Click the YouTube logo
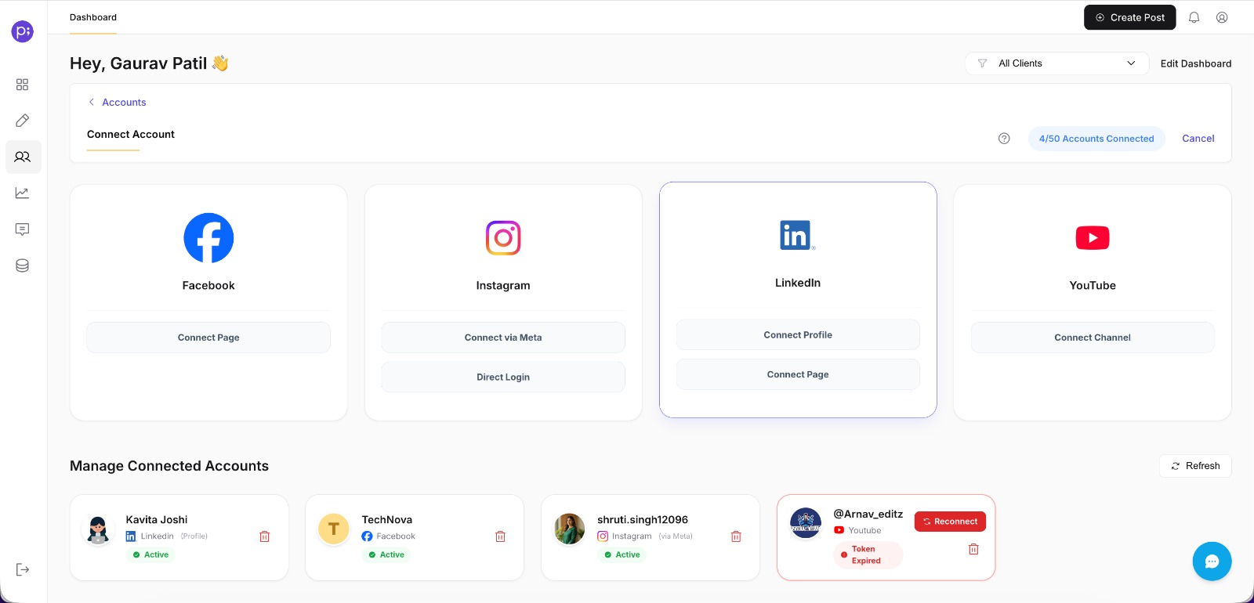Viewport: 1254px width, 603px height. [x=1093, y=238]
